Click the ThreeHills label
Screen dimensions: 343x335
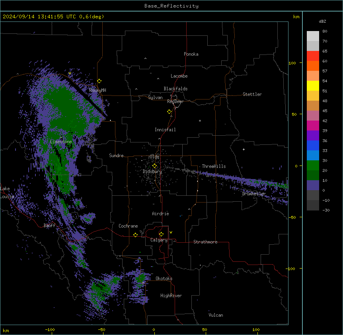pyautogui.click(x=214, y=166)
